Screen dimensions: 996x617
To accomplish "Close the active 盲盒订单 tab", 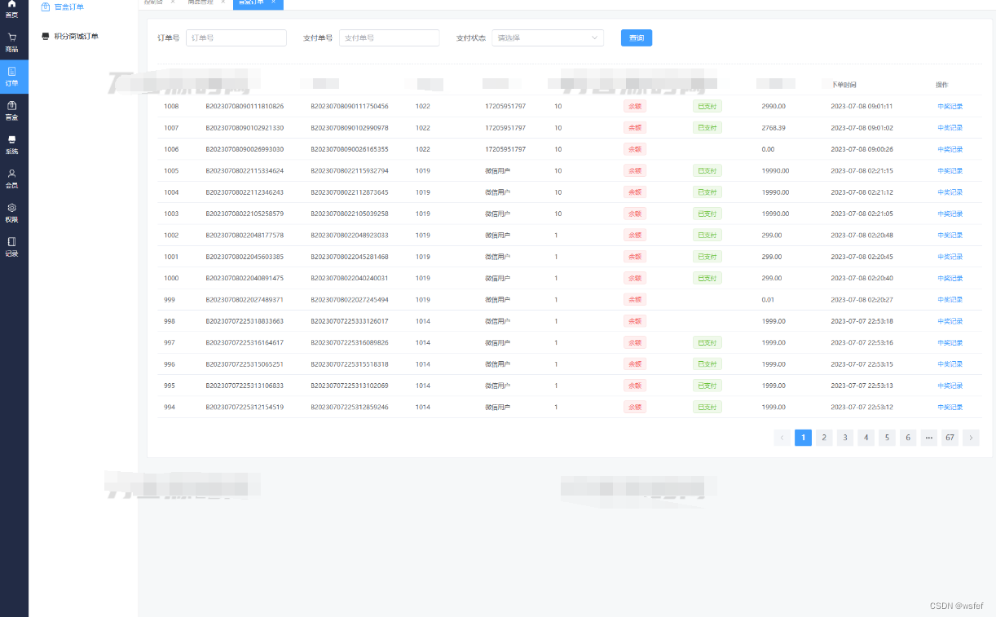I will 273,3.
